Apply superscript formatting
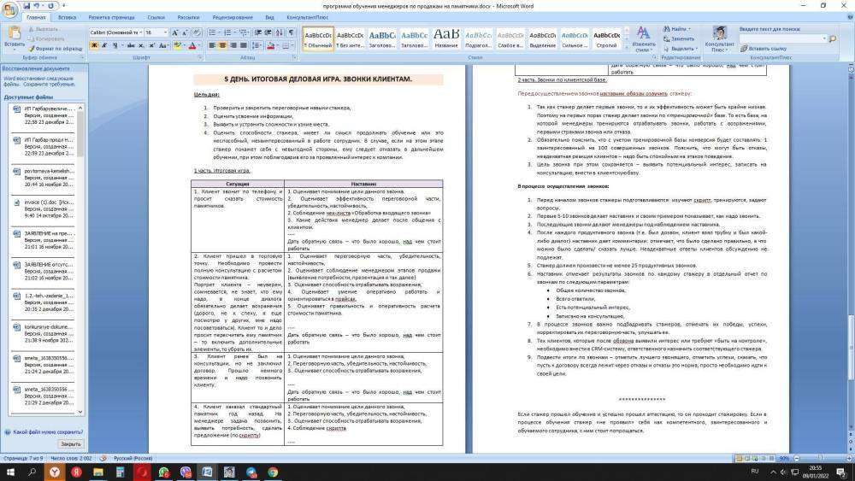The image size is (855, 481). point(151,45)
